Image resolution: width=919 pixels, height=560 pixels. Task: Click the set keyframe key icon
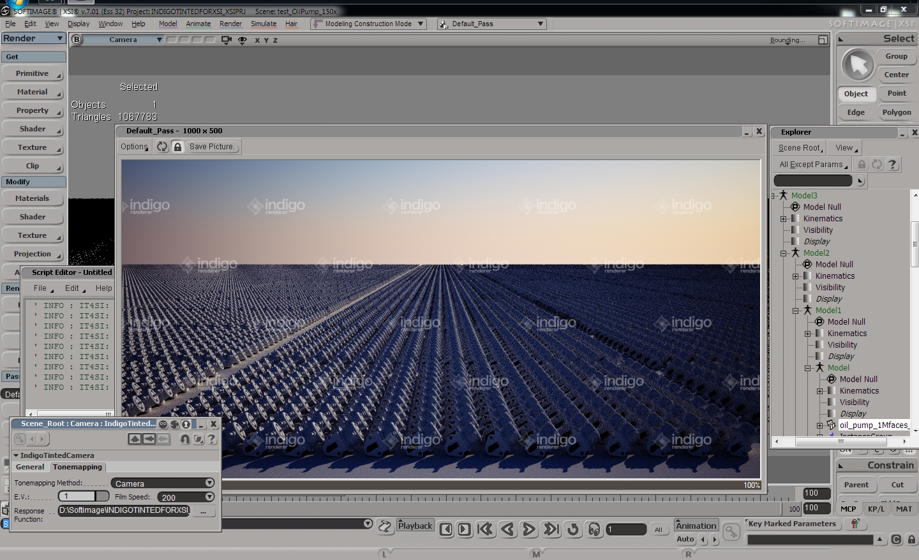tap(731, 531)
